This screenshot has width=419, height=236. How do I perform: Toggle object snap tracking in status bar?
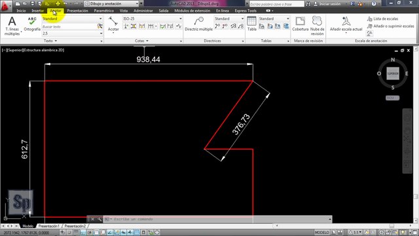point(110,232)
